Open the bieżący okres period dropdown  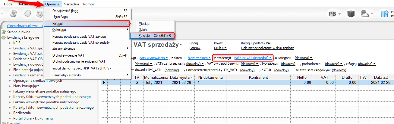point(199,57)
